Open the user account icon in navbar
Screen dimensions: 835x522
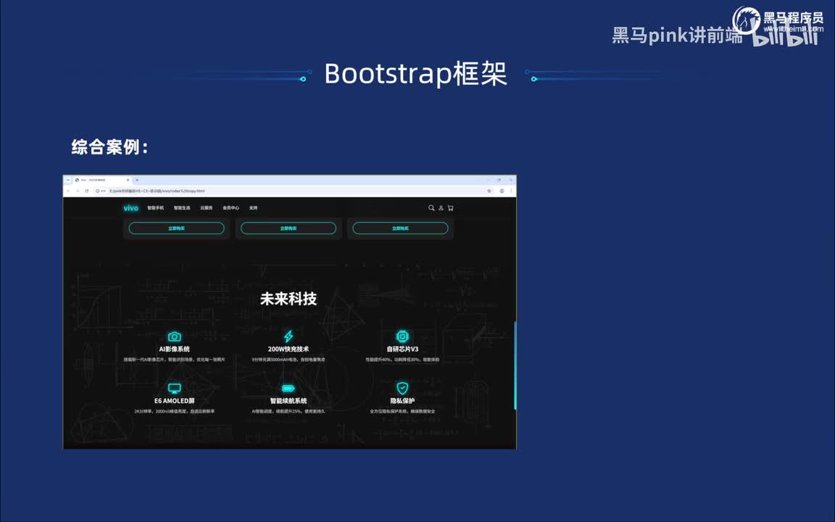(x=441, y=208)
